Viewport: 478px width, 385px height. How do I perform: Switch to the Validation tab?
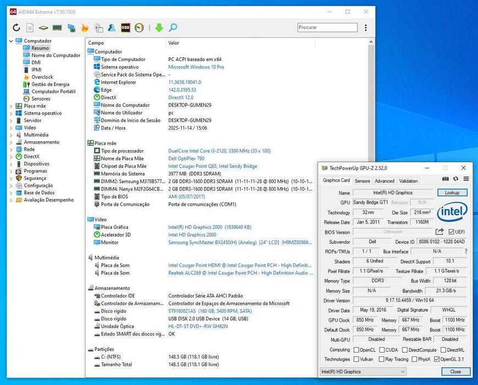click(408, 181)
